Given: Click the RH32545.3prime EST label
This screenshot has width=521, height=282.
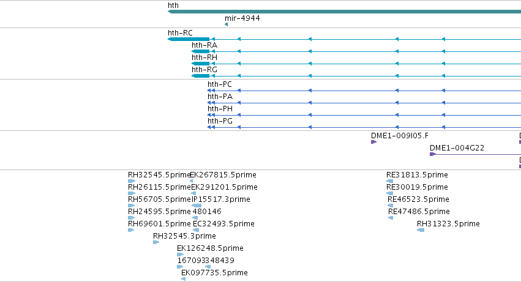Looking at the screenshot, I should click(x=184, y=236).
